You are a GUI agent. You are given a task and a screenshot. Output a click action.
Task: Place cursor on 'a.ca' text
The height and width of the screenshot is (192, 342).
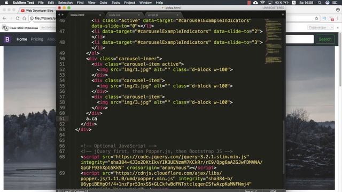[x=91, y=118]
